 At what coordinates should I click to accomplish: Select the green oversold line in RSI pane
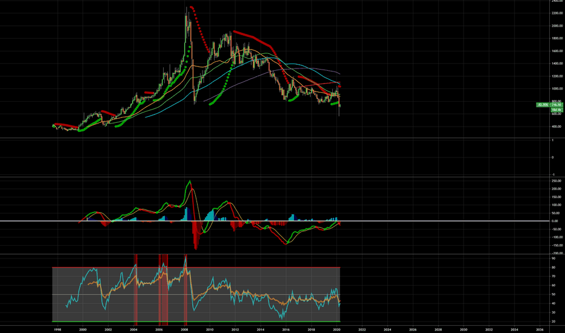tap(196, 321)
